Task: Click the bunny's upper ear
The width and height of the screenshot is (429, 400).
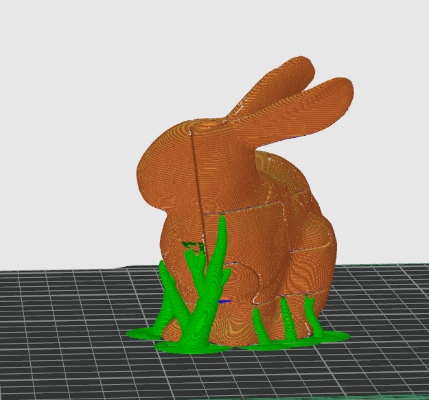Action: coord(274,85)
